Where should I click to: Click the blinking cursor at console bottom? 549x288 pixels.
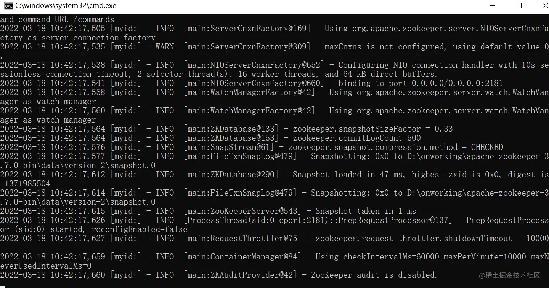pos(2,286)
